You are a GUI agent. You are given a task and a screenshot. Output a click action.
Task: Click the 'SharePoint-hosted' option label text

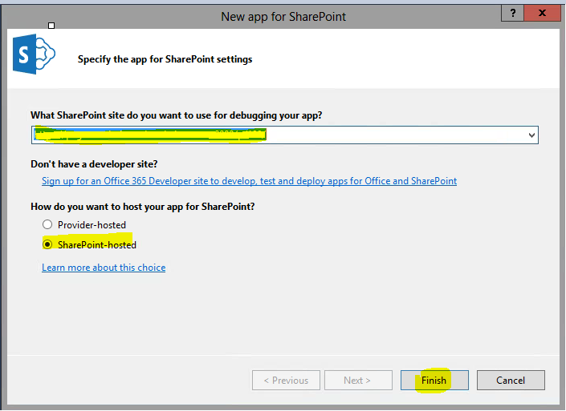click(97, 244)
